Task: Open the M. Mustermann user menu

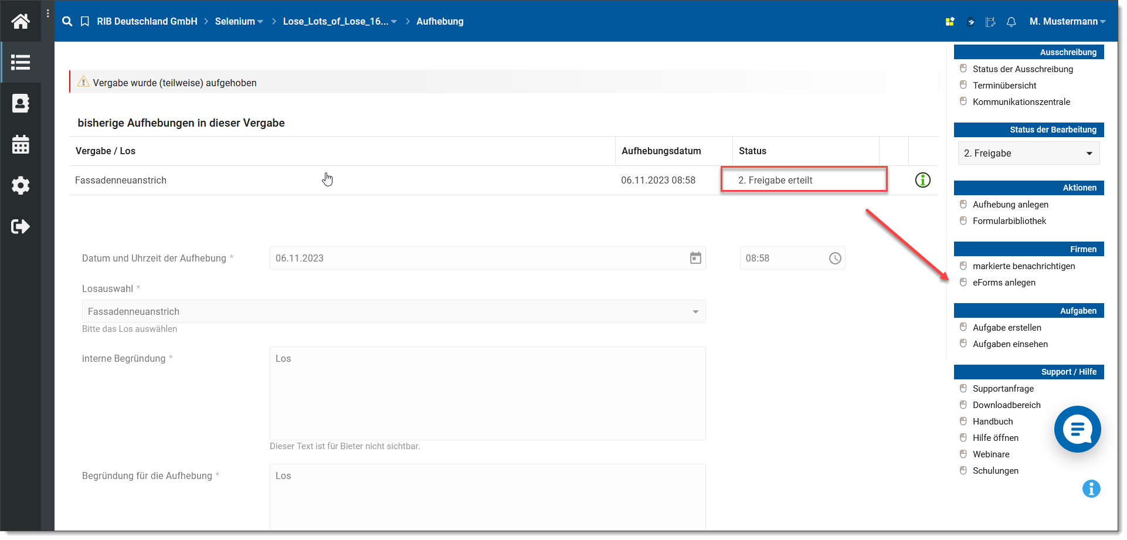Action: tap(1067, 21)
